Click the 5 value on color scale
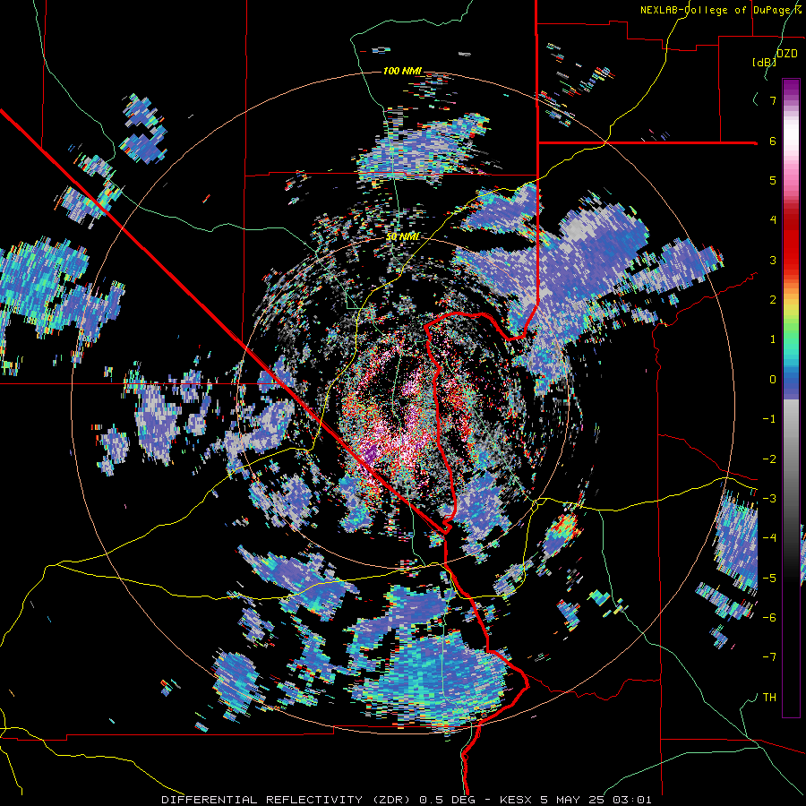The height and width of the screenshot is (806, 806). (x=773, y=180)
